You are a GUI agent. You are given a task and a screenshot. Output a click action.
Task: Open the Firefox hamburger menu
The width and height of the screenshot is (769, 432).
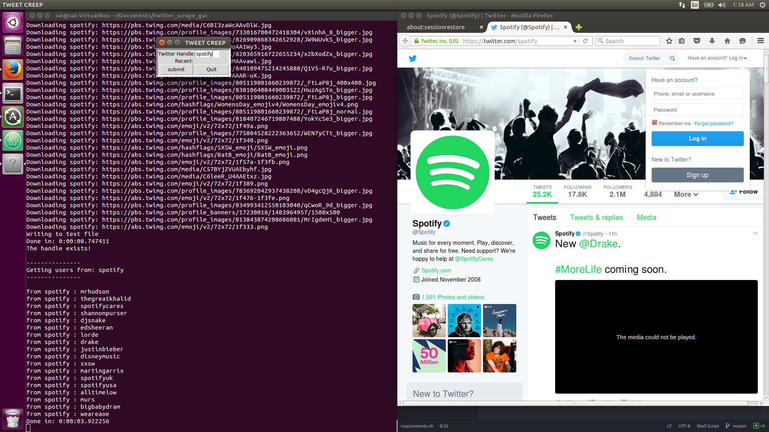pos(761,41)
